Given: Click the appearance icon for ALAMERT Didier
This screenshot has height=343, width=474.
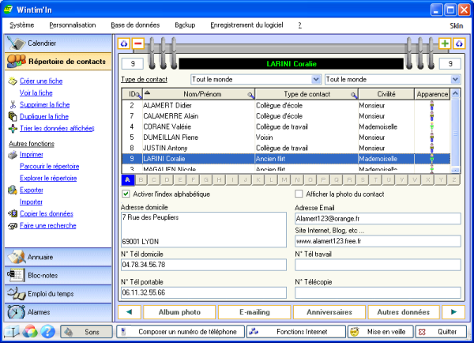Looking at the screenshot, I should [x=431, y=106].
